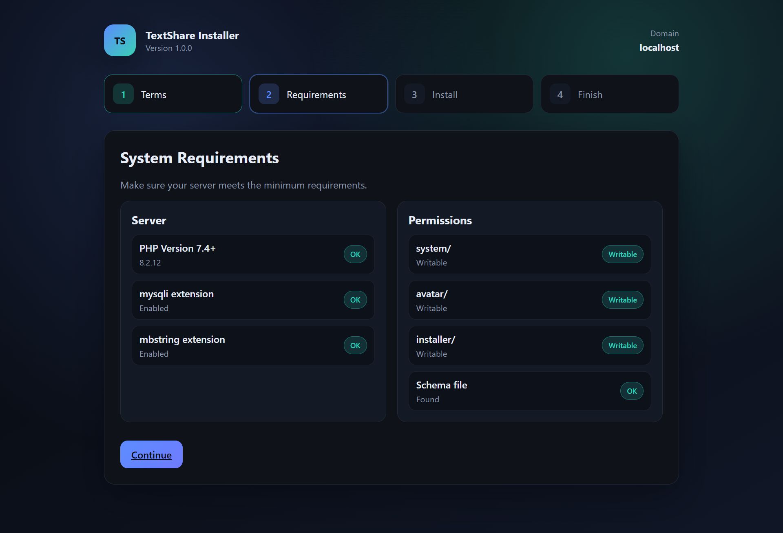Go to the Terms step tab
The image size is (783, 533).
(173, 94)
